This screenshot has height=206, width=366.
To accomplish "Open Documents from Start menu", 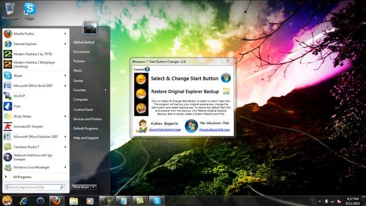I will click(x=81, y=51).
